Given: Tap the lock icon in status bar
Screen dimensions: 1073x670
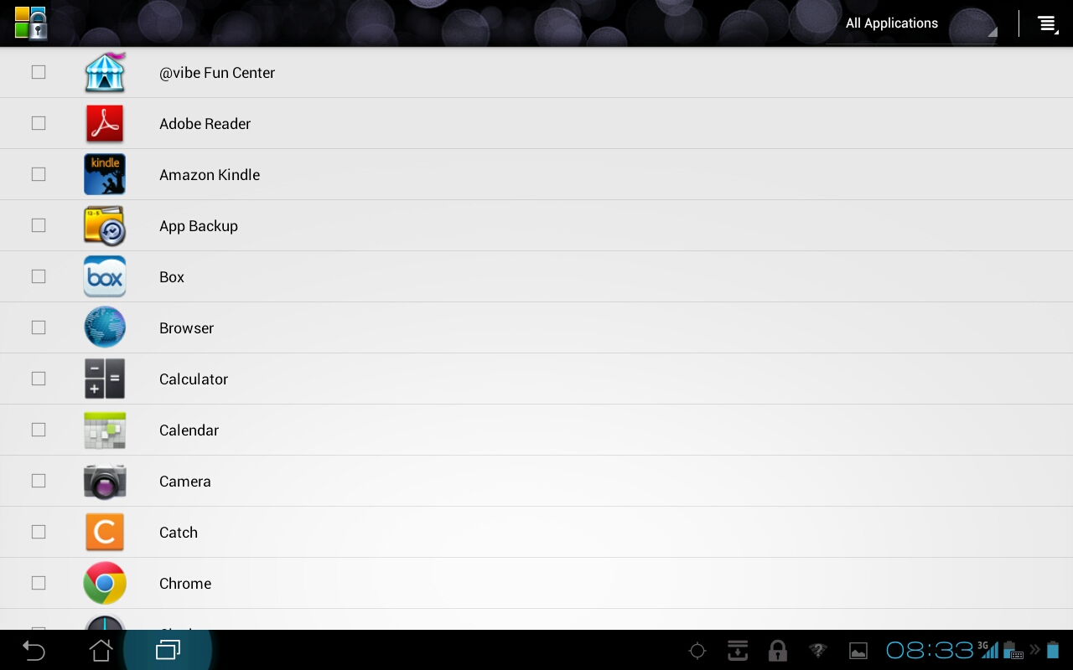Looking at the screenshot, I should tap(778, 651).
